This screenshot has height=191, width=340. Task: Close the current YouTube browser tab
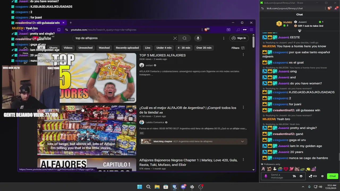(x=63, y=23)
